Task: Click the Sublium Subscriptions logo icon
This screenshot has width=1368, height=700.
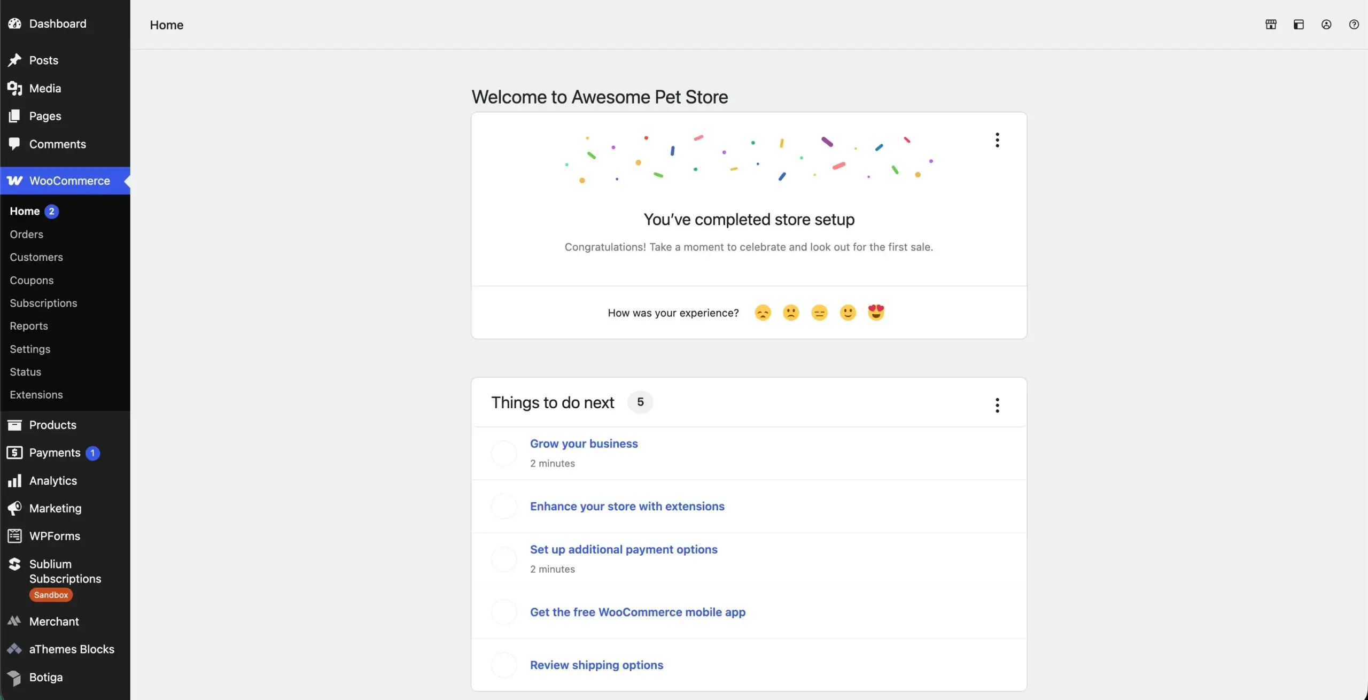Action: (14, 564)
